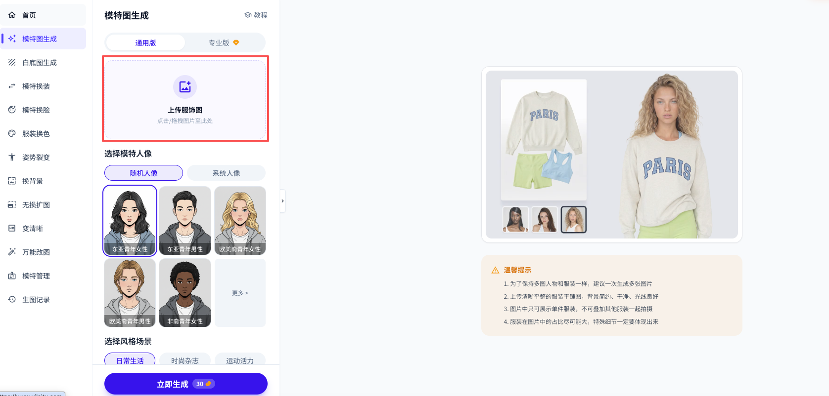Click the 立即生成 button

186,384
